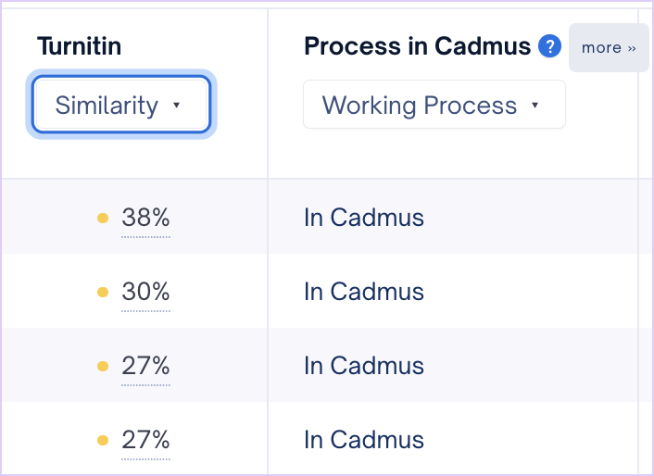Open the 38% similarity report
The image size is (654, 476).
[x=145, y=218]
